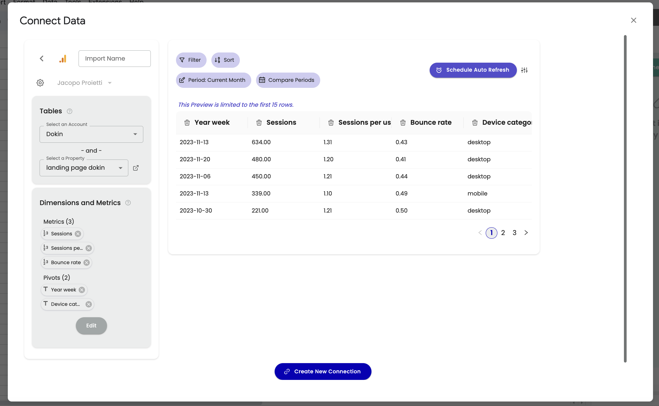This screenshot has width=659, height=406.
Task: Click the Create New Connection button
Action: [x=323, y=372]
